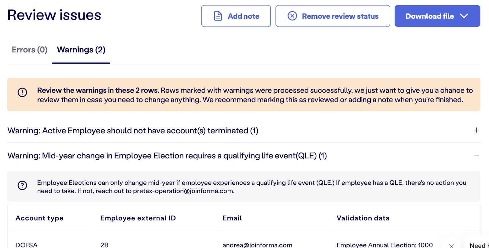Click the Add note button
The height and width of the screenshot is (248, 489).
(236, 16)
